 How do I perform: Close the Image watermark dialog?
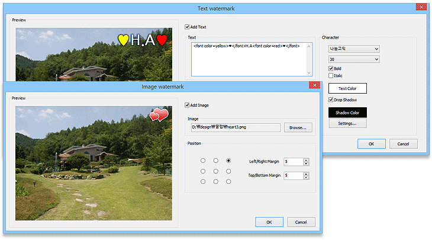tap(312, 86)
